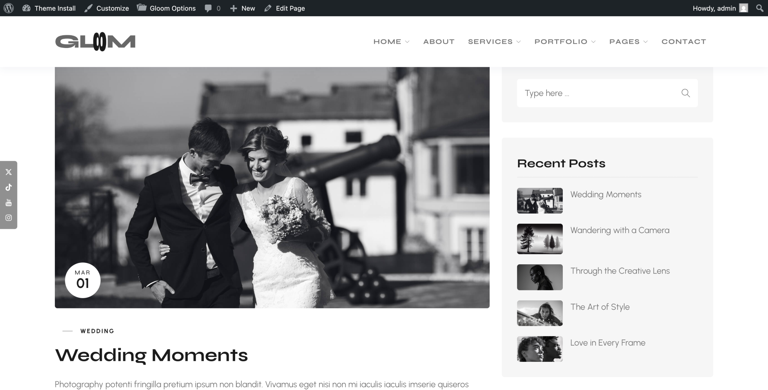Click the plus icon beside New

(233, 8)
